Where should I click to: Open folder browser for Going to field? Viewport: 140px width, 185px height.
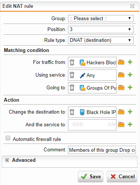tap(121, 87)
